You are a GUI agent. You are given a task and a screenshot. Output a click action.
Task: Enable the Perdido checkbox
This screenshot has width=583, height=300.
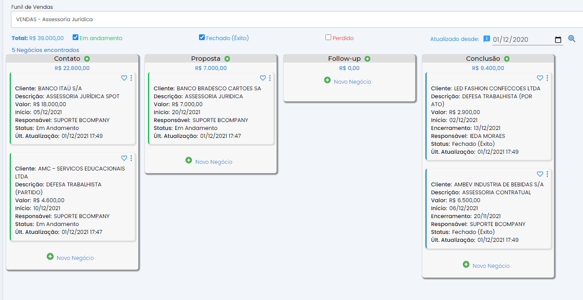click(x=327, y=38)
